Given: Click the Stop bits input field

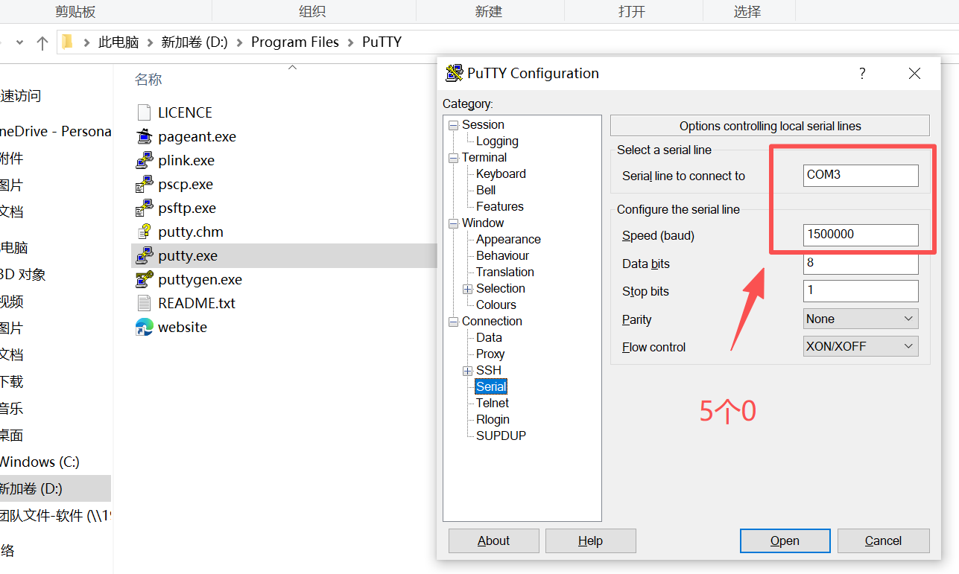Looking at the screenshot, I should pos(861,290).
